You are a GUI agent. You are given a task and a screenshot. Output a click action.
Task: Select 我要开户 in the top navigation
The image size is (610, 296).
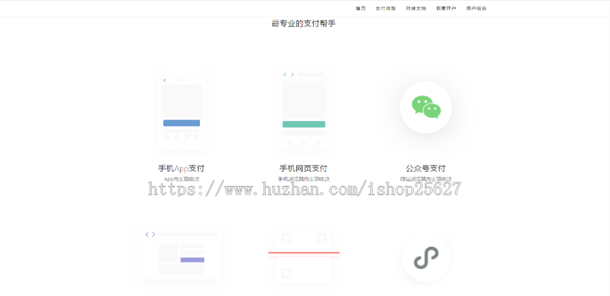pyautogui.click(x=445, y=8)
